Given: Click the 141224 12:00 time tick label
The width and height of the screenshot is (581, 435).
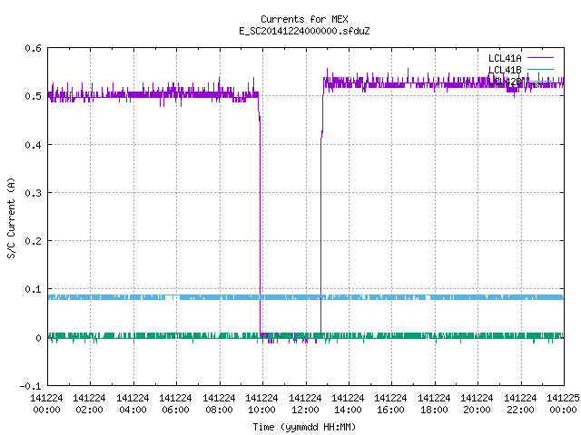Looking at the screenshot, I should pyautogui.click(x=305, y=403).
